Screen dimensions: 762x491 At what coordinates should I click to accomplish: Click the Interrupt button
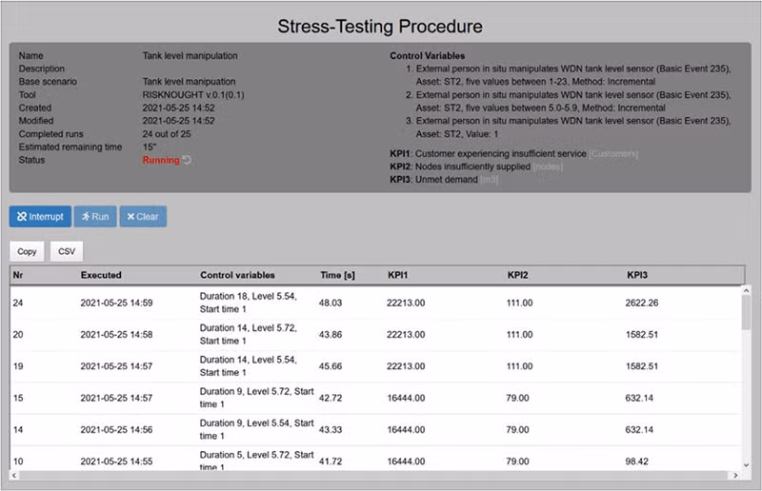click(x=40, y=217)
